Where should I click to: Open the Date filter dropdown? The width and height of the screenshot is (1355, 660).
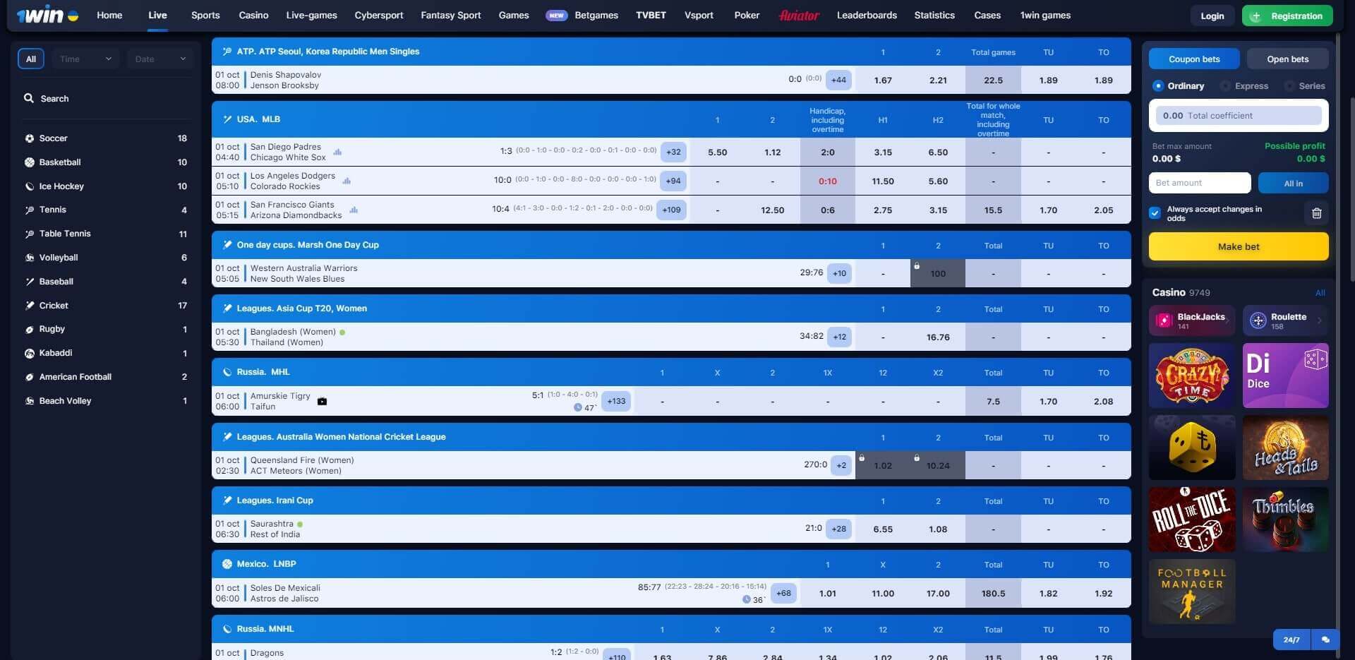click(159, 59)
